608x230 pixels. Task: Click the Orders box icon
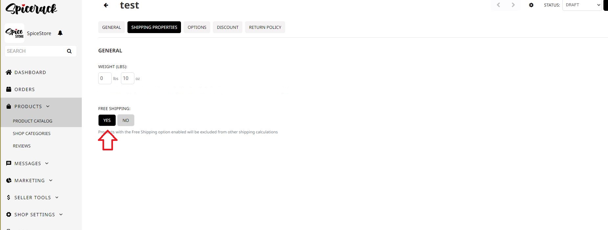(9, 89)
